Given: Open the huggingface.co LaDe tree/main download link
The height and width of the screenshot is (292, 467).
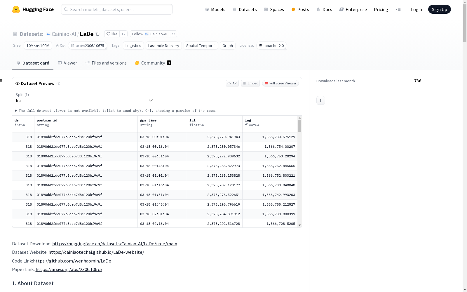Looking at the screenshot, I should 115,244.
